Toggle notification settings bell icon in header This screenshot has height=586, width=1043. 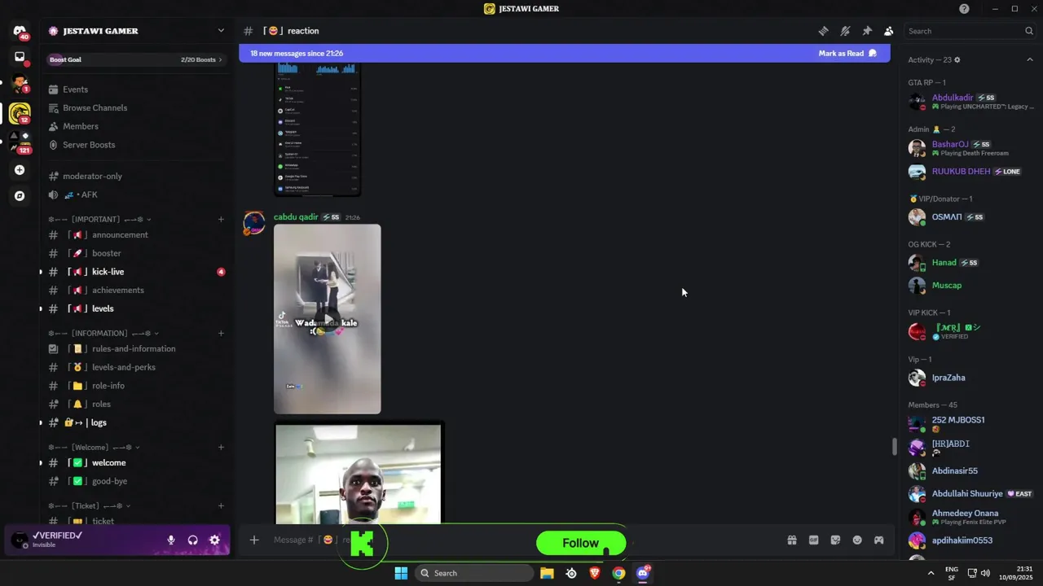845,31
